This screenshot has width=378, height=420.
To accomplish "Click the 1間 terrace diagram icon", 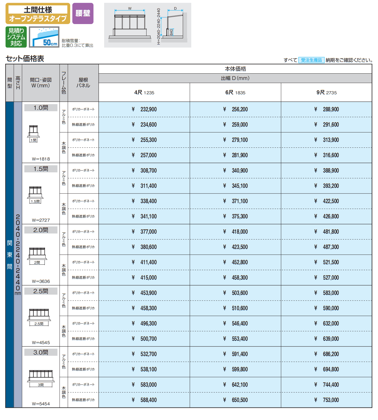I will coord(33,134).
